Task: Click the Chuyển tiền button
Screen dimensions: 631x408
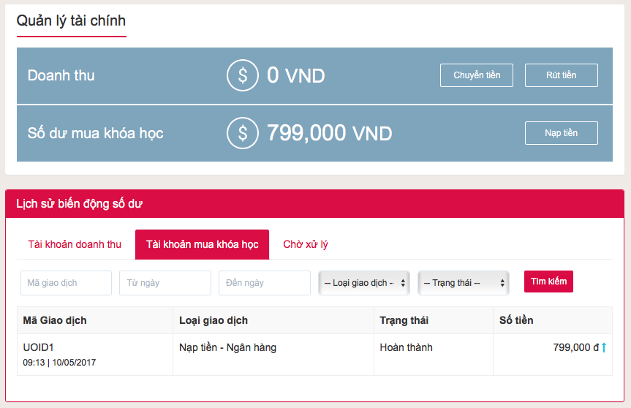Action: click(477, 75)
